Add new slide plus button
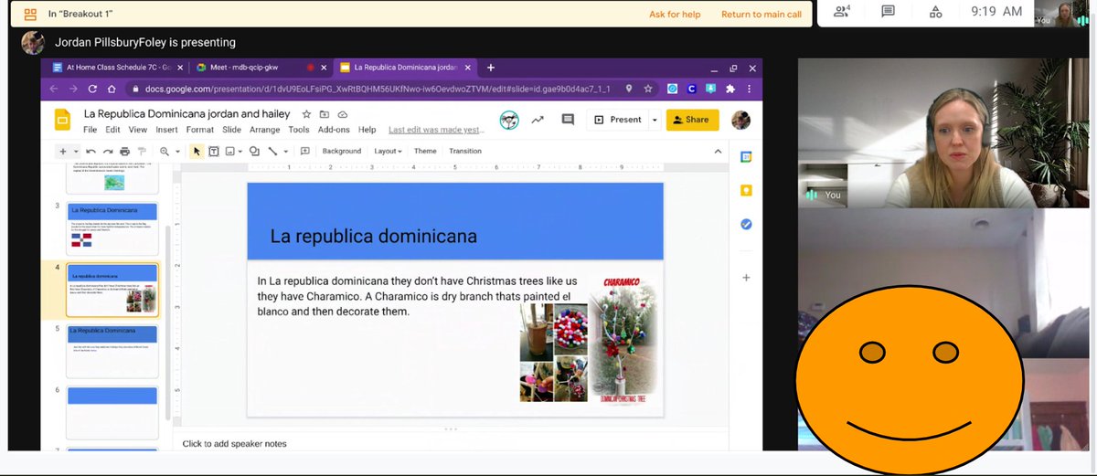The image size is (1097, 476). coord(62,151)
